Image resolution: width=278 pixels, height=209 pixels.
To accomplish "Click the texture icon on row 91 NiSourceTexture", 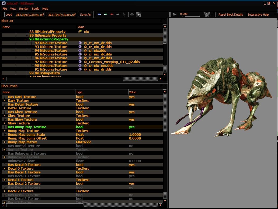I will [x=80, y=69].
